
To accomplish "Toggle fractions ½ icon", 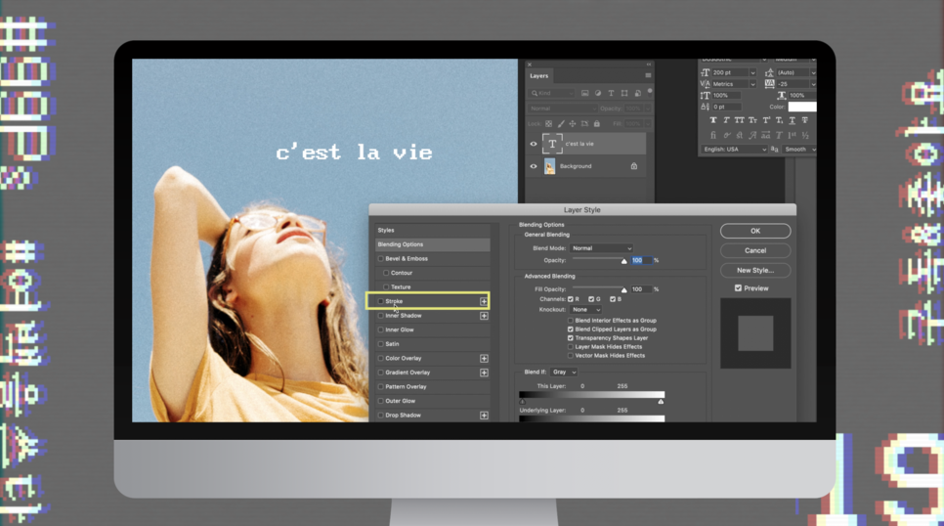I will 805,136.
